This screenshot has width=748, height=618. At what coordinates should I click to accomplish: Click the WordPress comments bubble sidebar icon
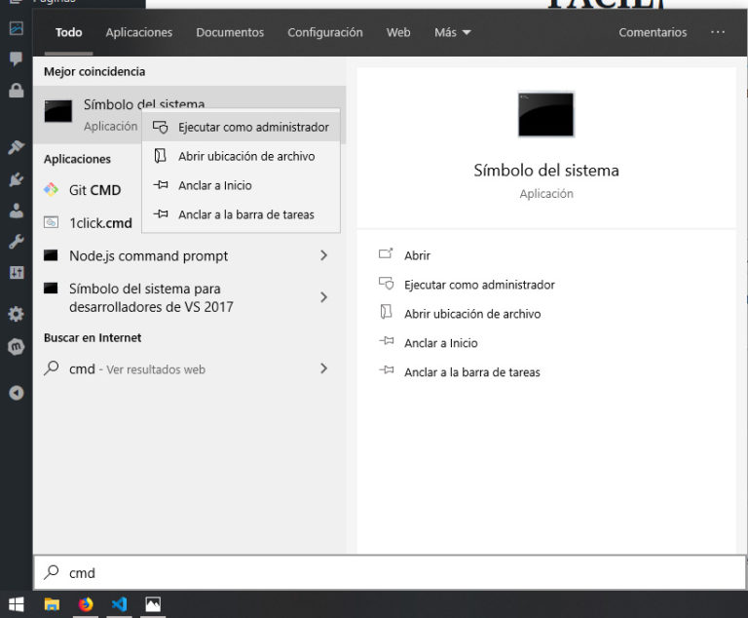click(x=17, y=58)
